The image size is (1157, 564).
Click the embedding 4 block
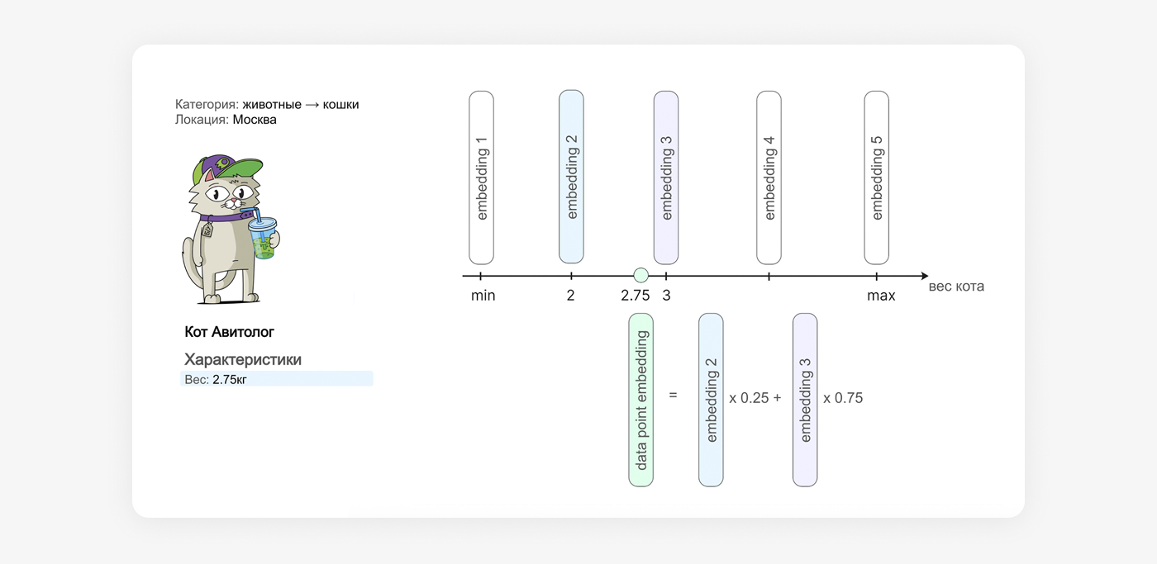point(769,178)
